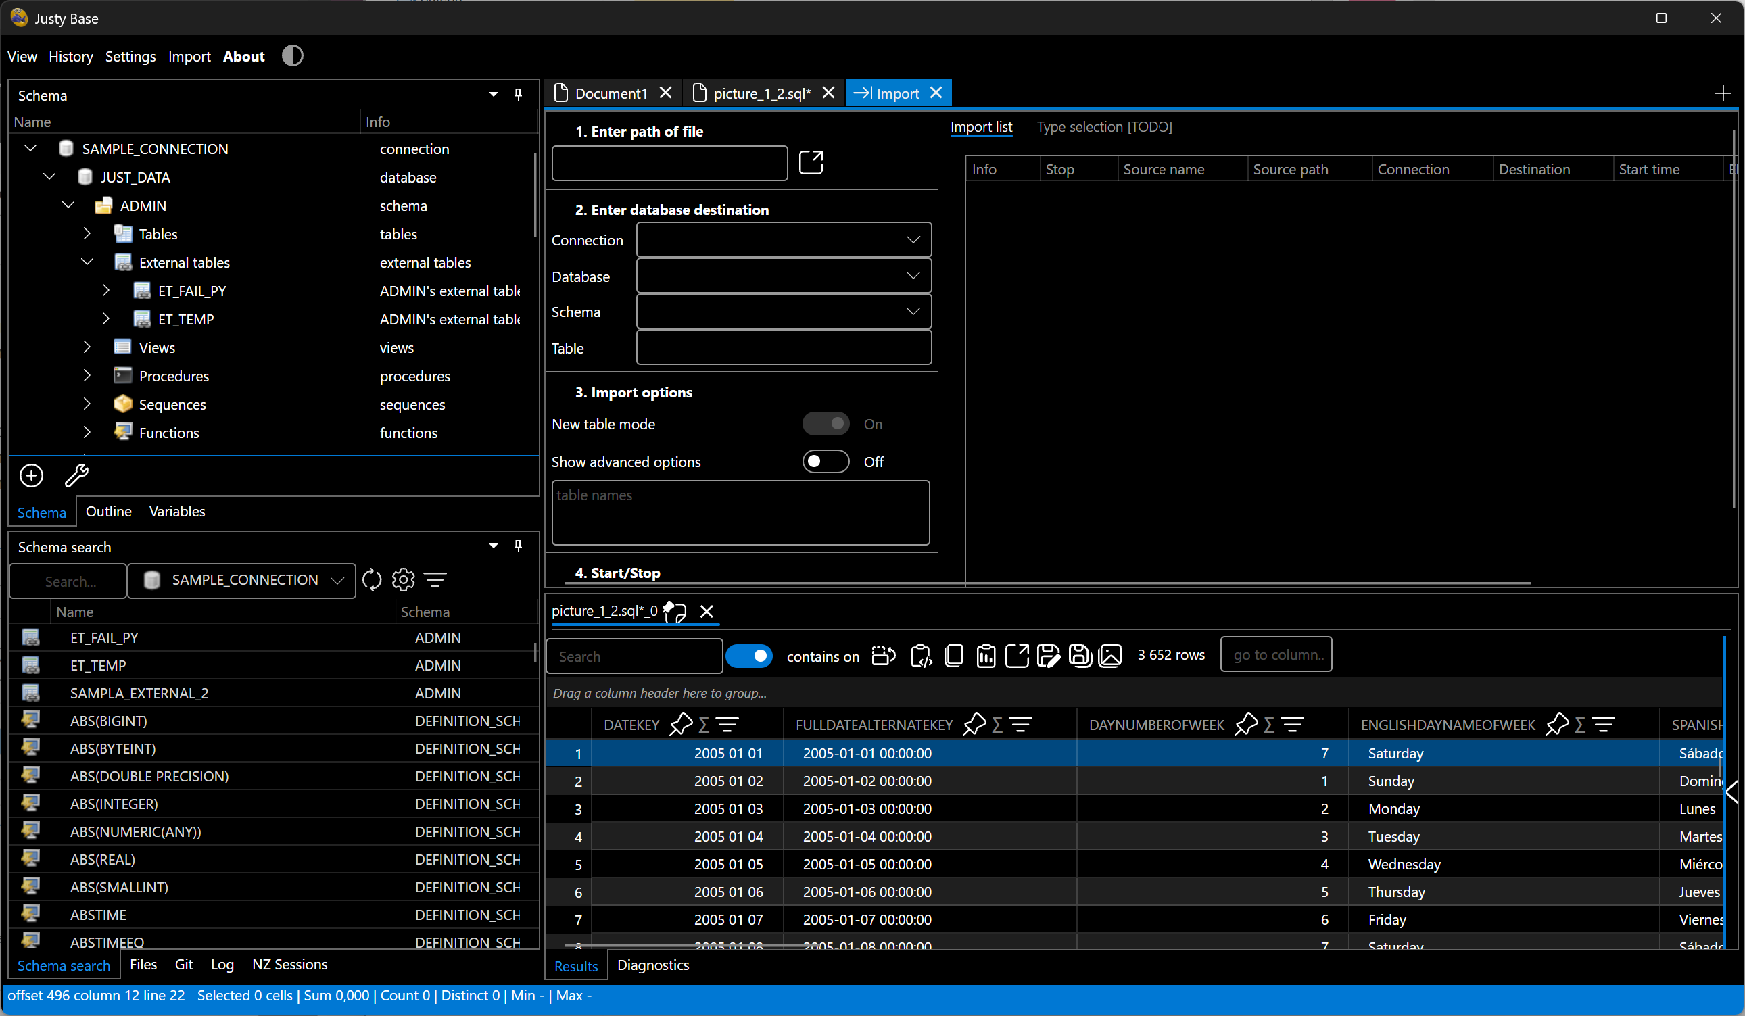Open SAMPLE_CONNECTION dropdown in Schema search
The width and height of the screenshot is (1745, 1016).
coord(241,580)
